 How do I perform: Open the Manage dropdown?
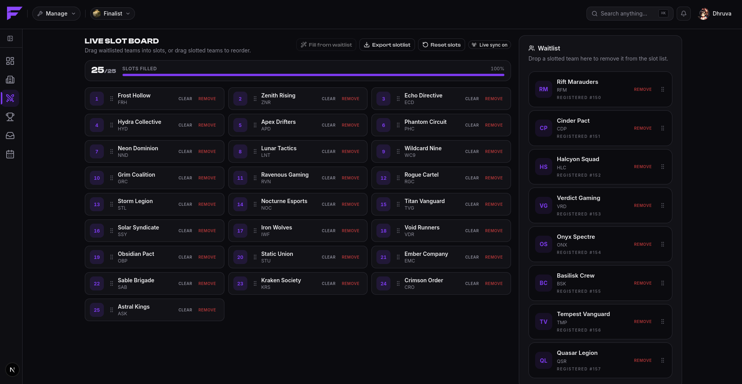(56, 14)
